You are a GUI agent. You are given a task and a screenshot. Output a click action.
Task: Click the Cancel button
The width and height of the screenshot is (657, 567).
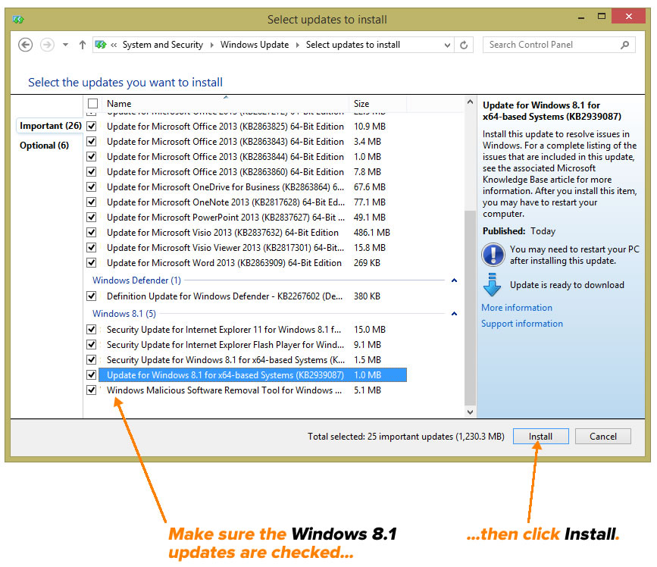[603, 437]
